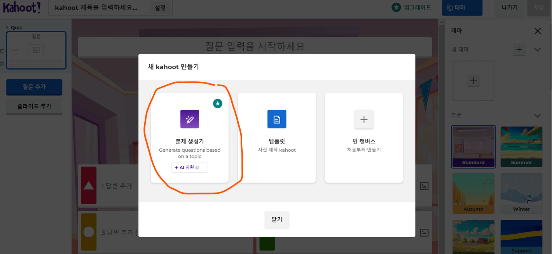This screenshot has width=552, height=254.
Task: Click the green star badge on question generator card
Action: (x=218, y=103)
